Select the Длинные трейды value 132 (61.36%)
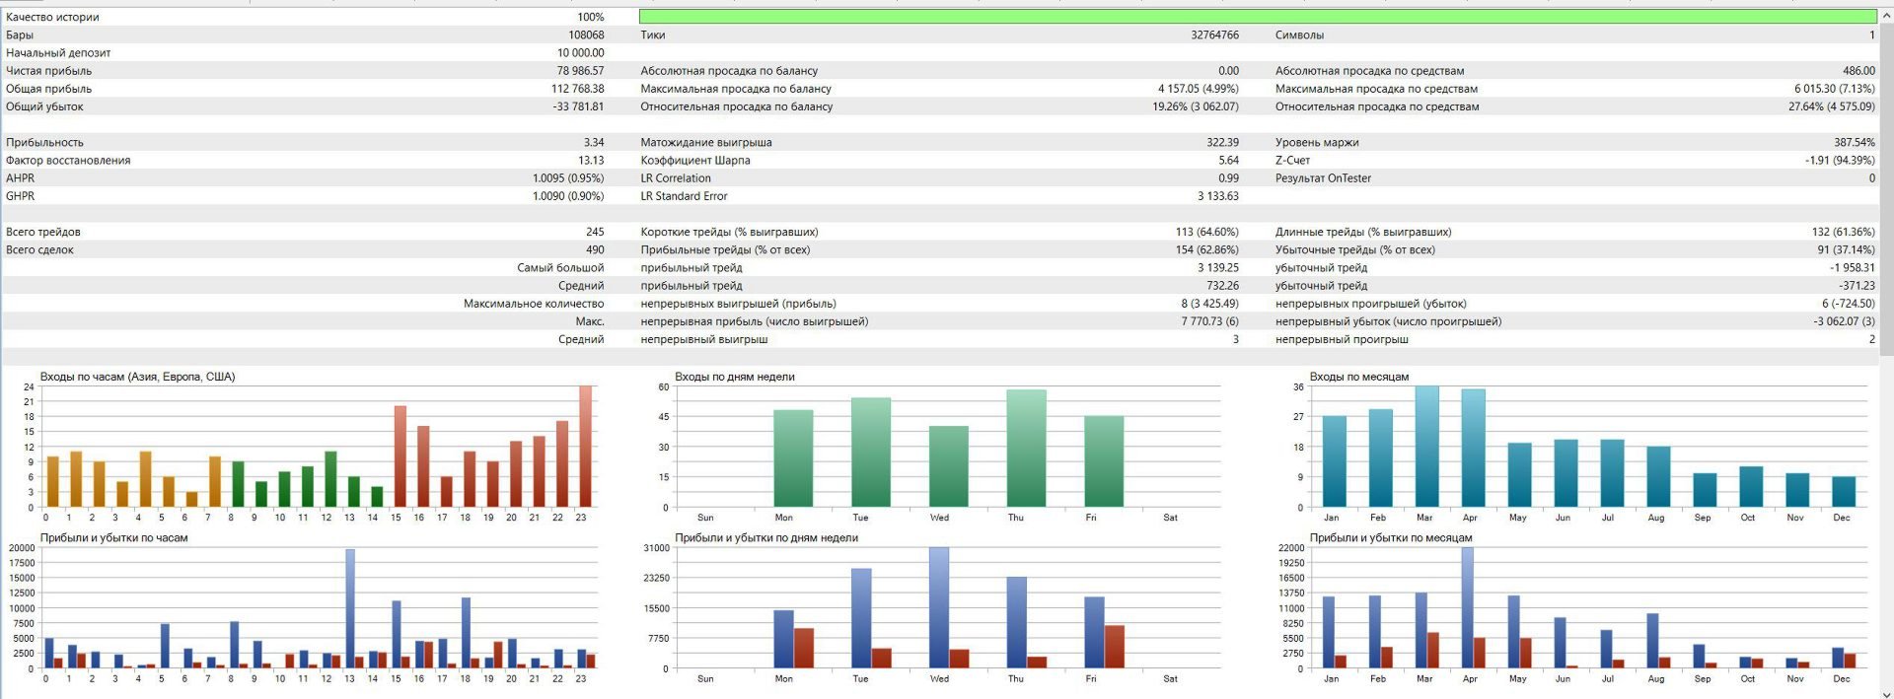Image resolution: width=1894 pixels, height=699 pixels. pos(1844,232)
